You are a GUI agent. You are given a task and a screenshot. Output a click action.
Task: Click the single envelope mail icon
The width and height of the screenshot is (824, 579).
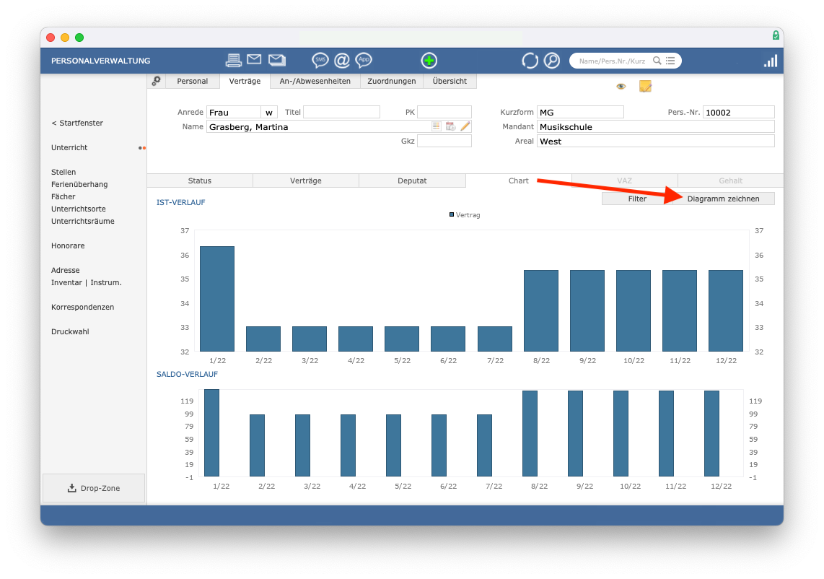coord(255,59)
